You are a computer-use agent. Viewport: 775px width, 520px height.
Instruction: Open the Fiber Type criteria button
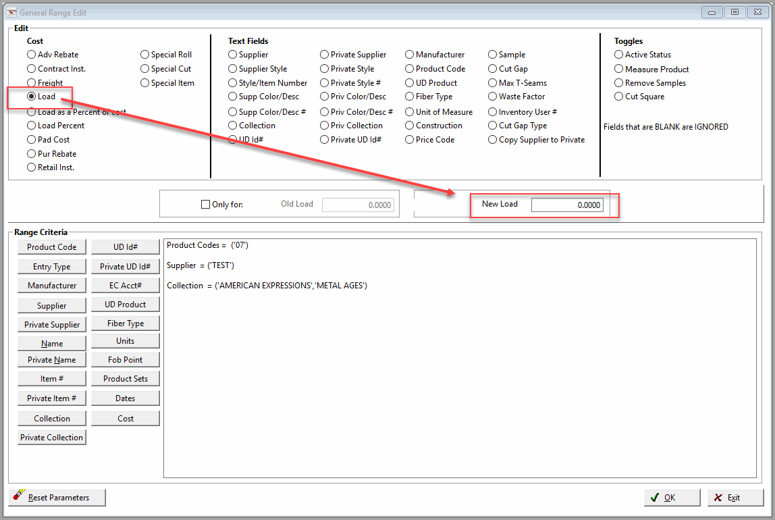(x=126, y=323)
